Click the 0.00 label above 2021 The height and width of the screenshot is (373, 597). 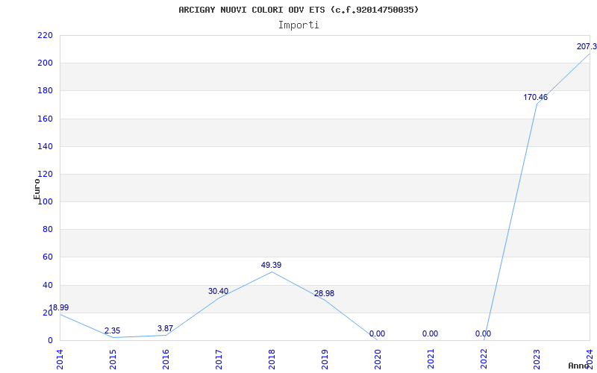(430, 333)
